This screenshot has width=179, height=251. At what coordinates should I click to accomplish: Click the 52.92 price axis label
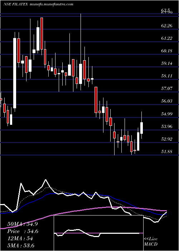(167, 139)
